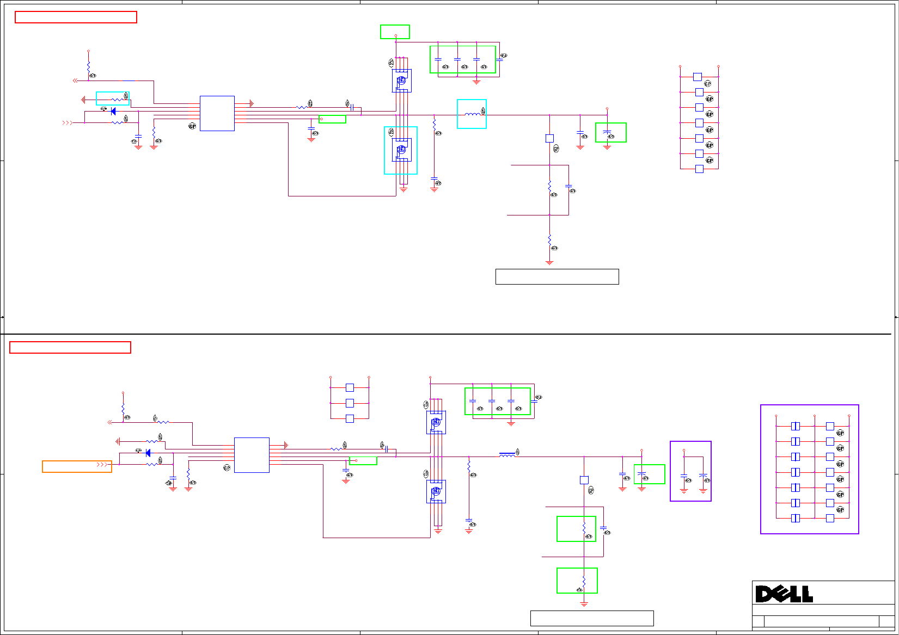Select the lower circuit's inductor coil symbol

(507, 455)
